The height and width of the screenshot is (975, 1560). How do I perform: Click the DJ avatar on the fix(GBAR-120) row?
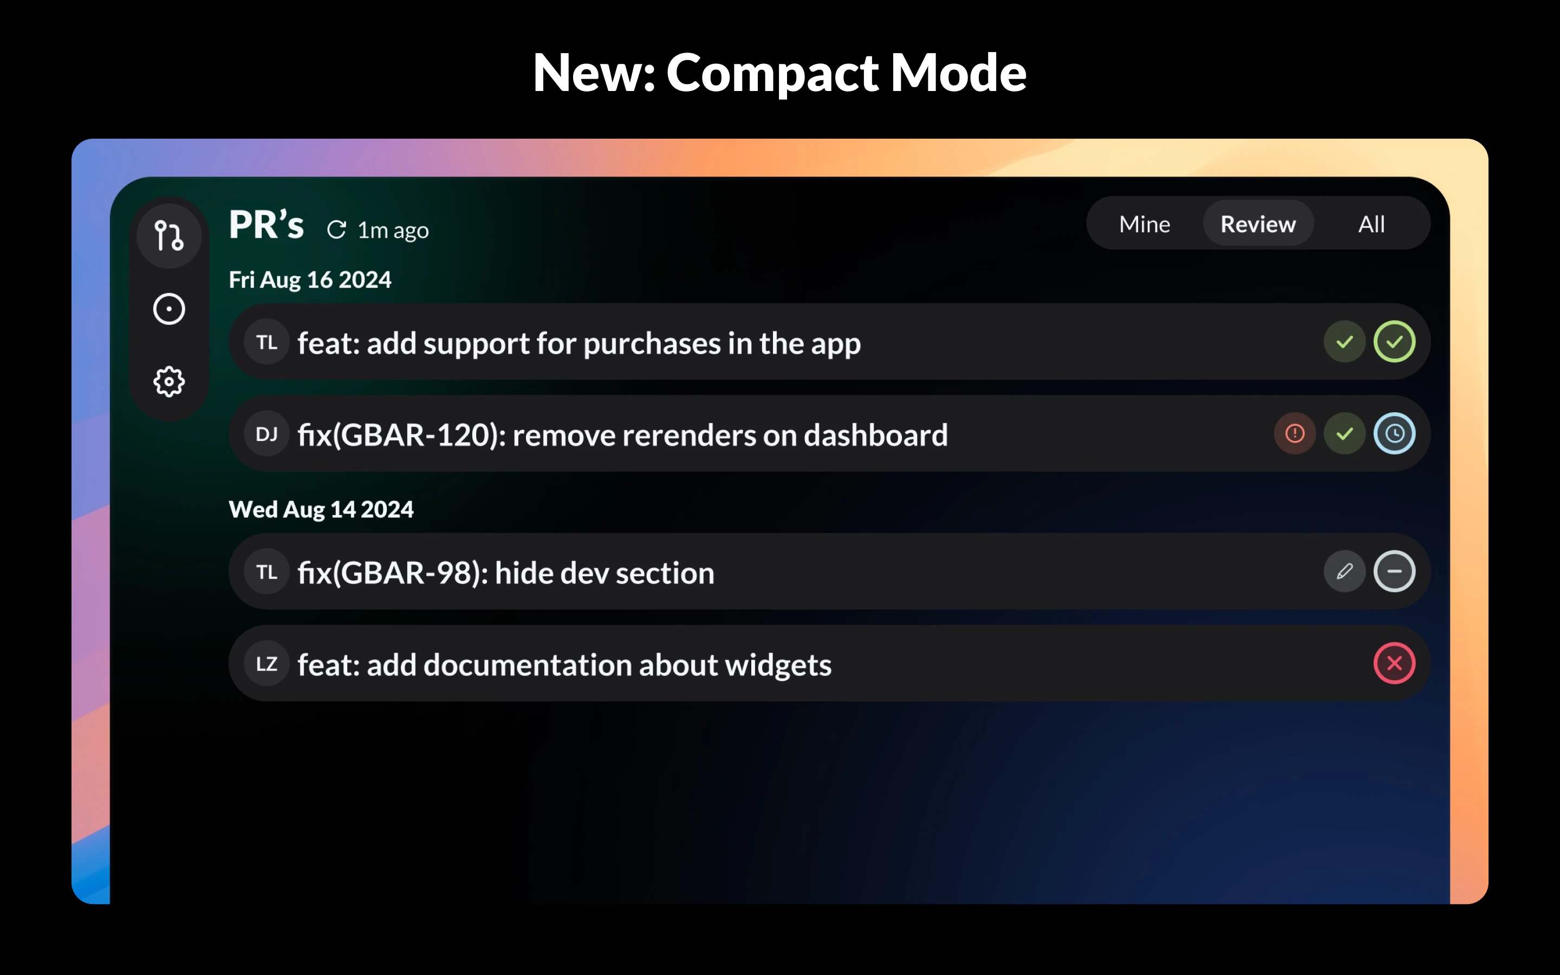click(266, 434)
